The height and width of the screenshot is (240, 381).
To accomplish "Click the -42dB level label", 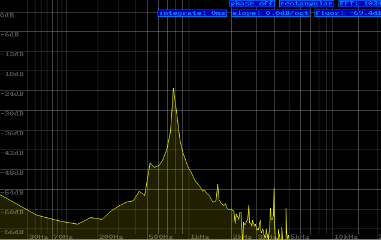I will [x=12, y=153].
